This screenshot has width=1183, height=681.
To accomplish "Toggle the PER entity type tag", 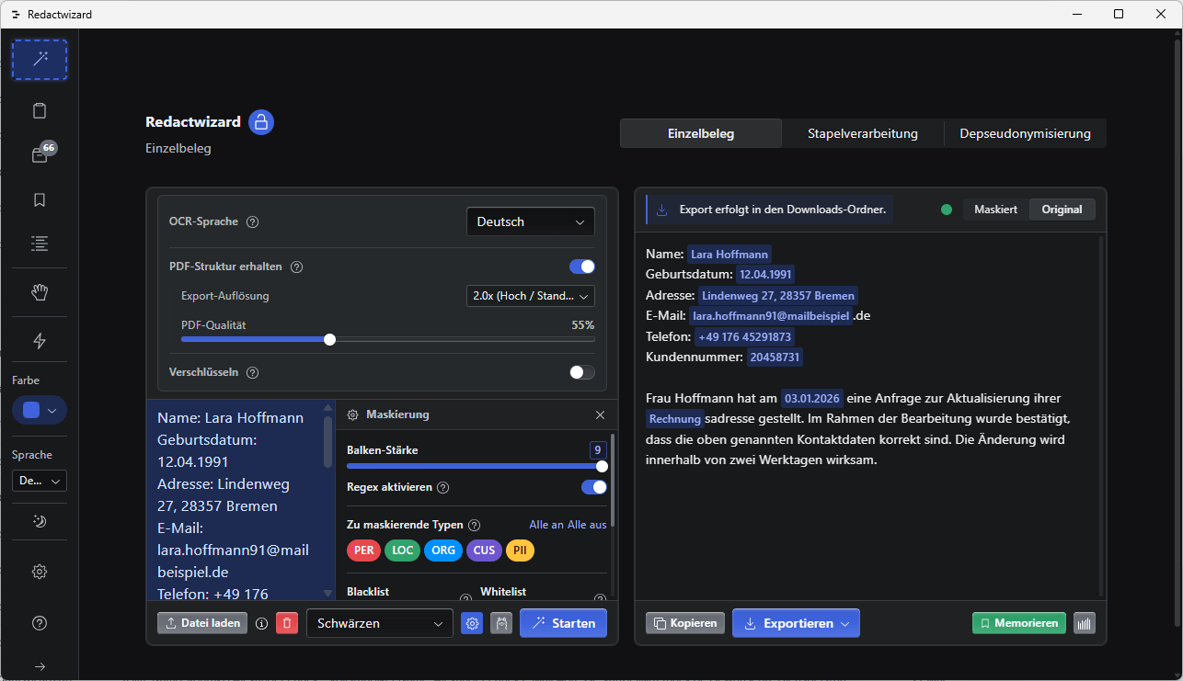I will click(364, 550).
